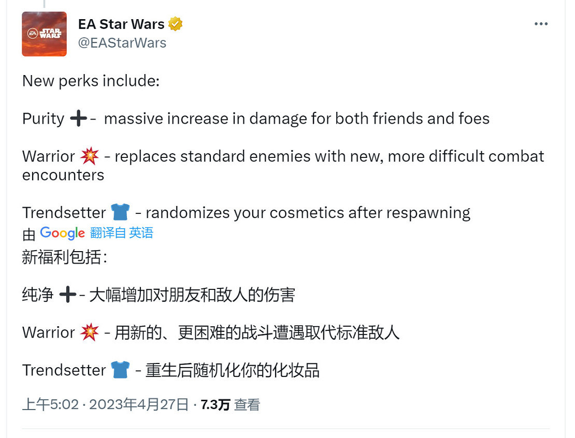575x438 pixels.
Task: Click the "新福利包括:" translated heading
Action: click(x=65, y=257)
